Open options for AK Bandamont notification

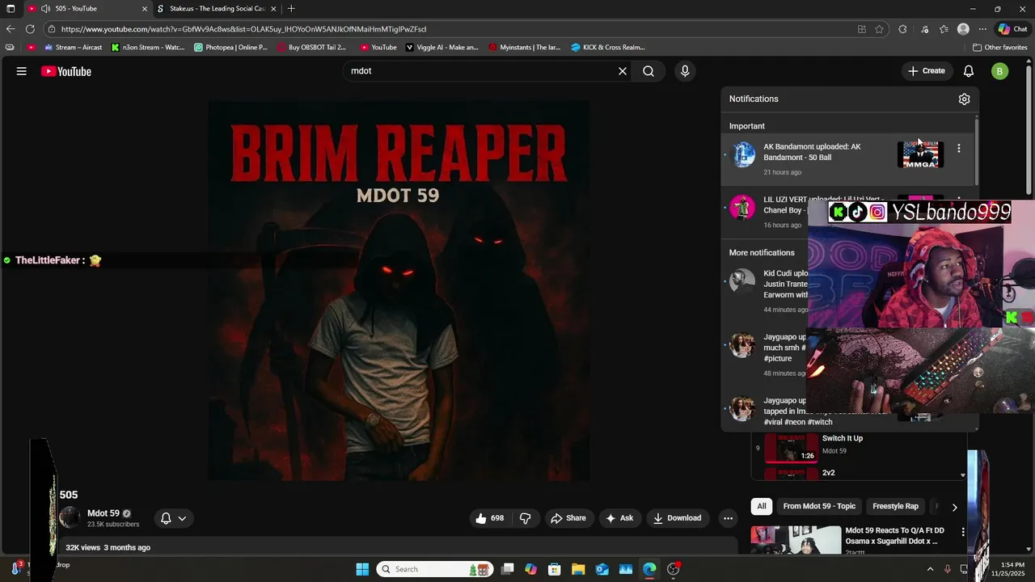(959, 149)
